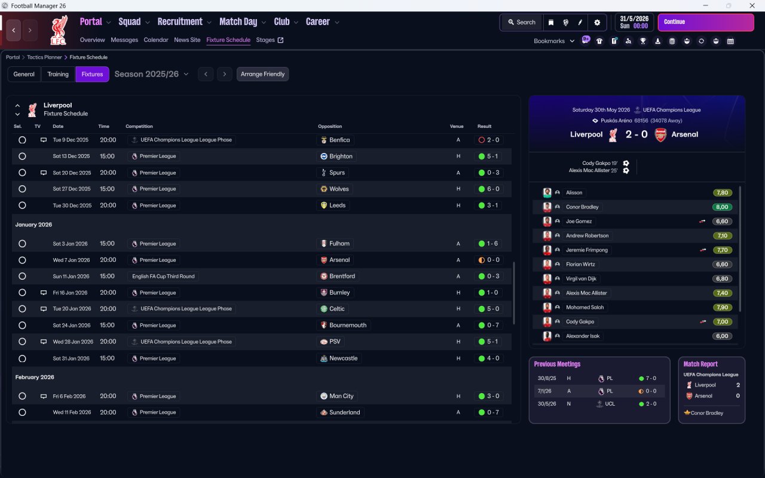Select the Benfica fixture radio button
The width and height of the screenshot is (765, 478).
click(x=22, y=140)
